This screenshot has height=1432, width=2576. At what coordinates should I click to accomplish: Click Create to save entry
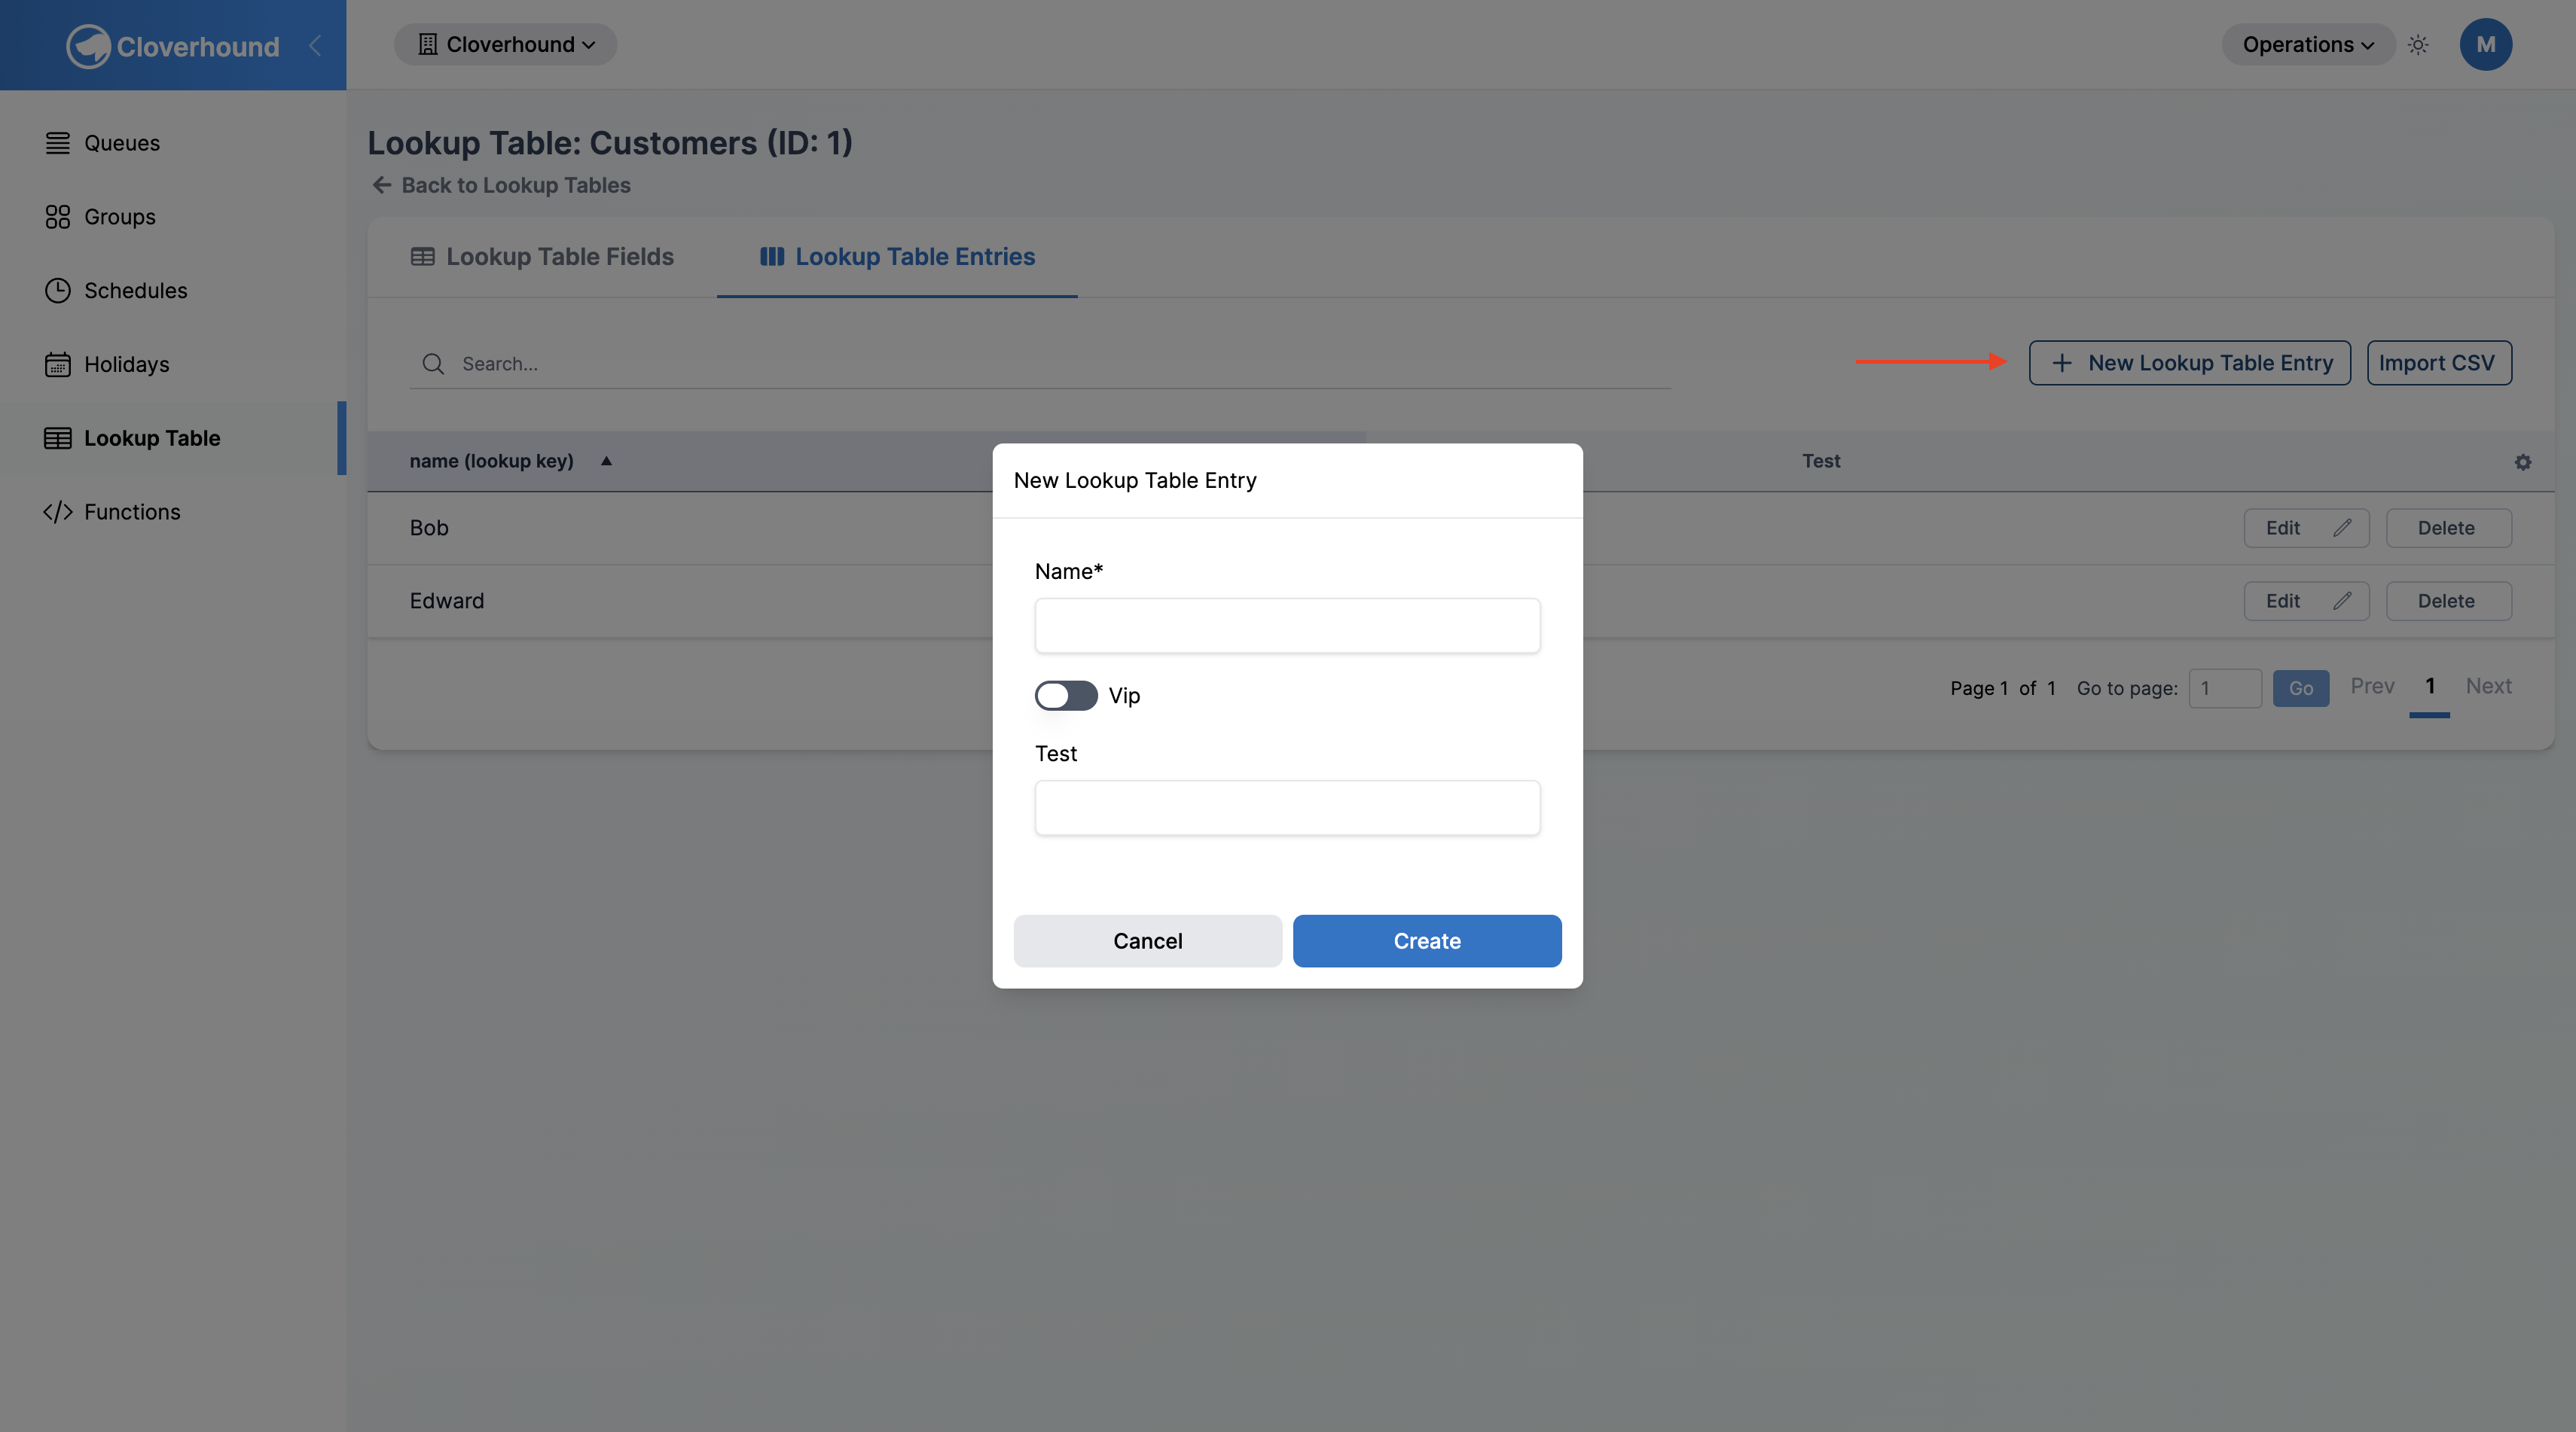click(1427, 940)
